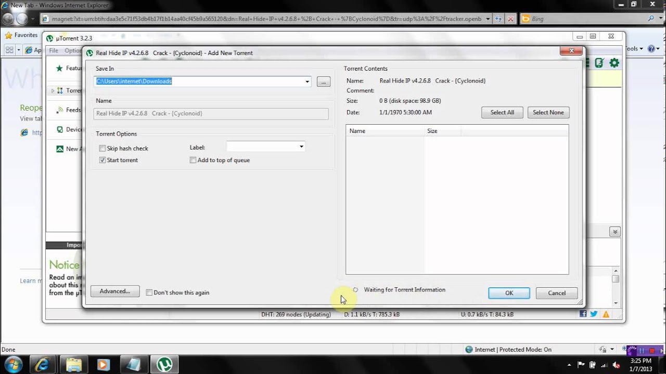
Task: Click the Favorites star in Internet Explorer
Action: [x=8, y=35]
